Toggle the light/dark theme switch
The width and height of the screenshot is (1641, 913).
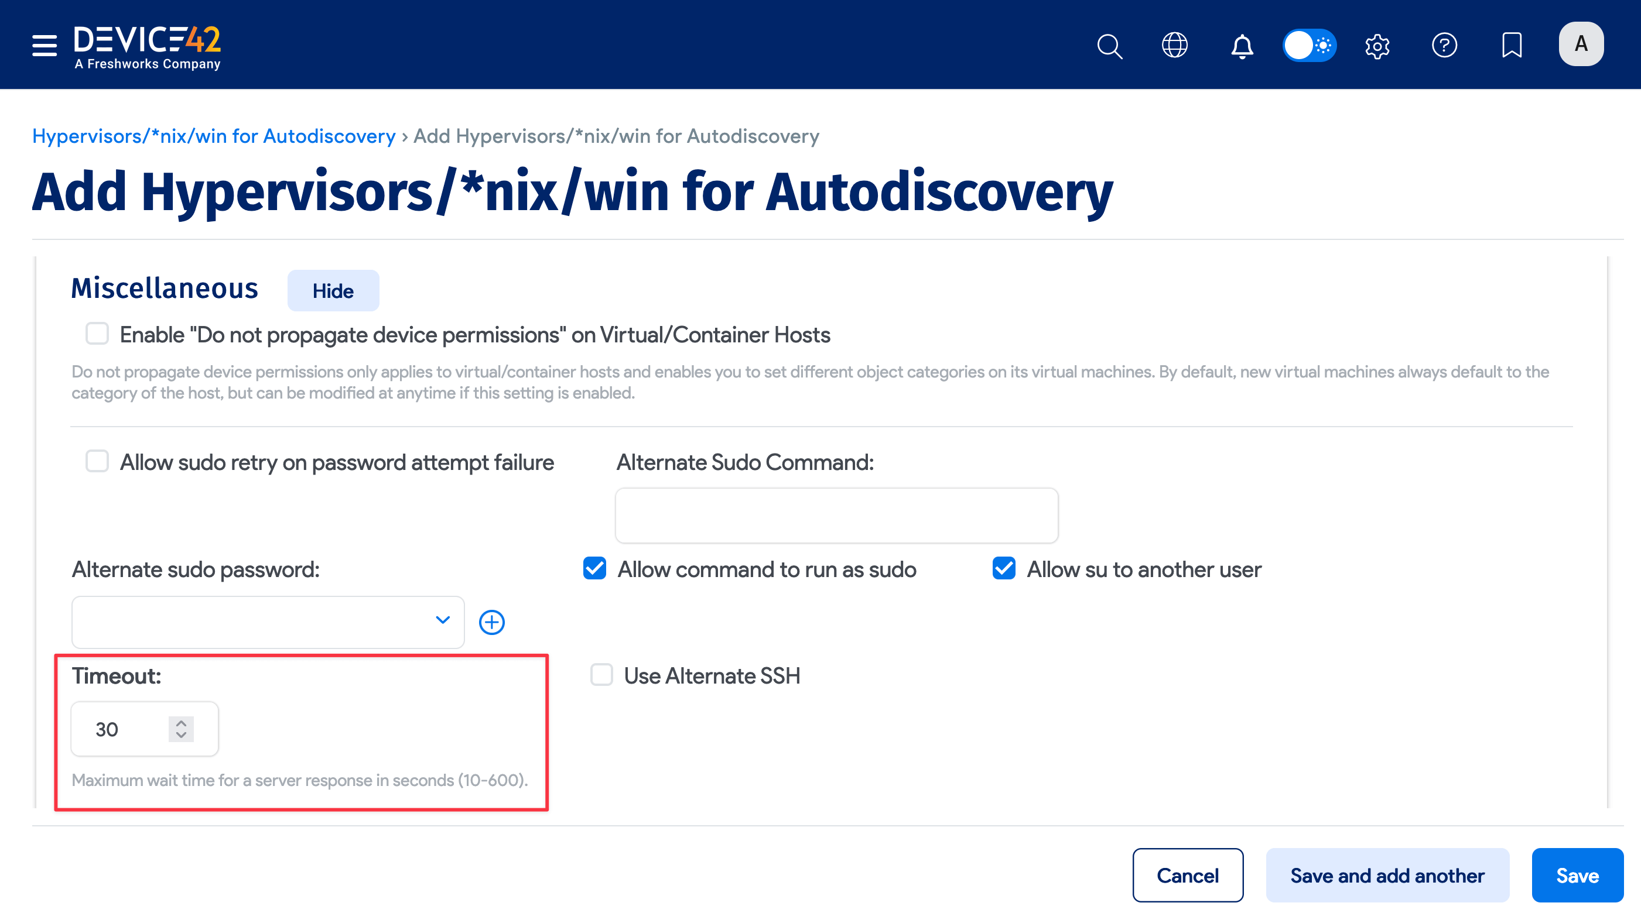pyautogui.click(x=1309, y=45)
